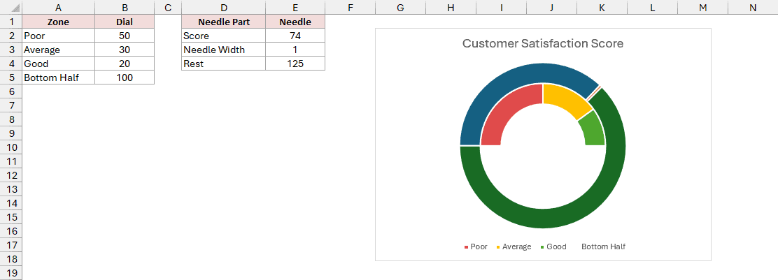Select the cell containing 74
Viewport: 778px width, 280px height.
pos(295,36)
